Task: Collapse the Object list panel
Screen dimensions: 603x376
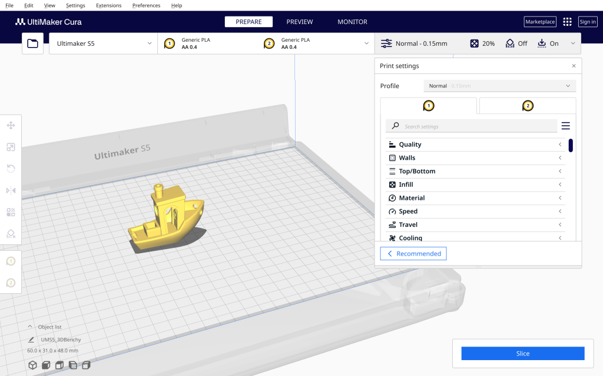Action: pyautogui.click(x=31, y=327)
